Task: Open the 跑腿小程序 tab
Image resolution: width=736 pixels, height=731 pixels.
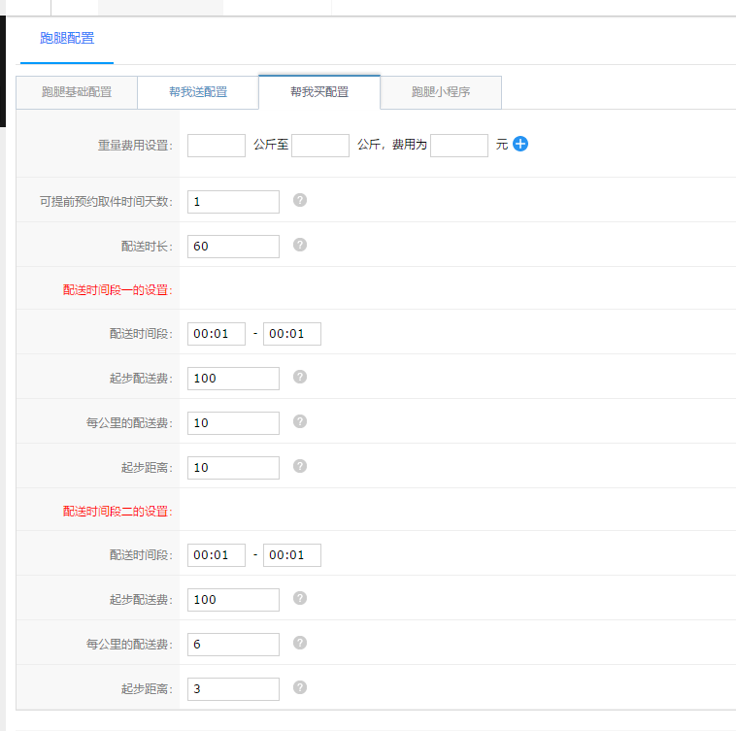Action: (441, 92)
